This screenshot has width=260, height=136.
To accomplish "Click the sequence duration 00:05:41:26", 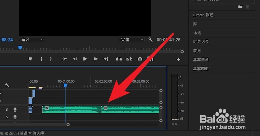I will coord(169,40).
